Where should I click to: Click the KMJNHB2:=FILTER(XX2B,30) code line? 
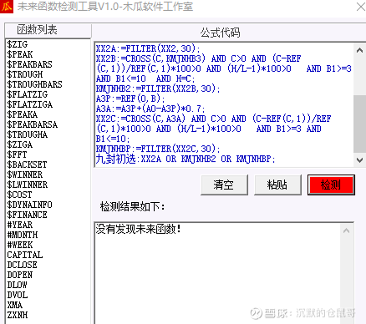click(x=158, y=89)
